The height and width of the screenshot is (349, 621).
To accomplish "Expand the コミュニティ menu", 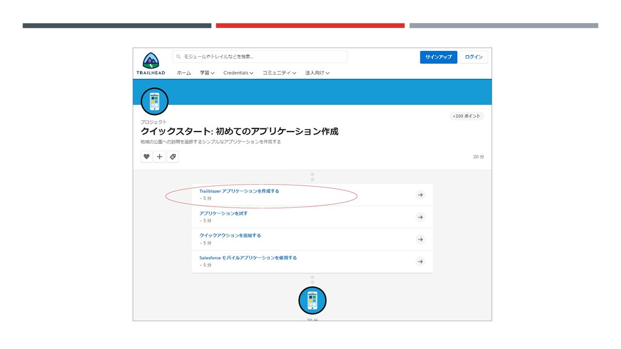I will tap(279, 73).
